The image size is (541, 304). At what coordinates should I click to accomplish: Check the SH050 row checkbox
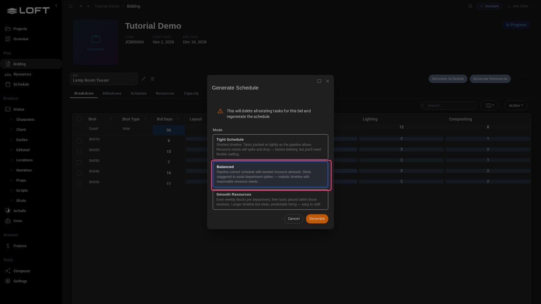(79, 184)
